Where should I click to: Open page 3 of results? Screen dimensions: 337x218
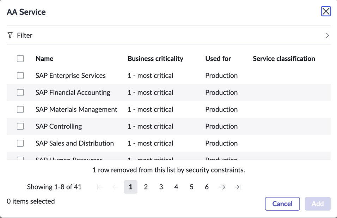[161, 187]
